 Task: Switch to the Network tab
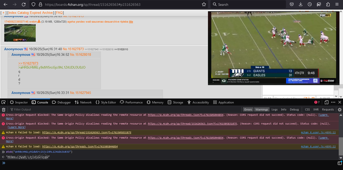(x=83, y=102)
